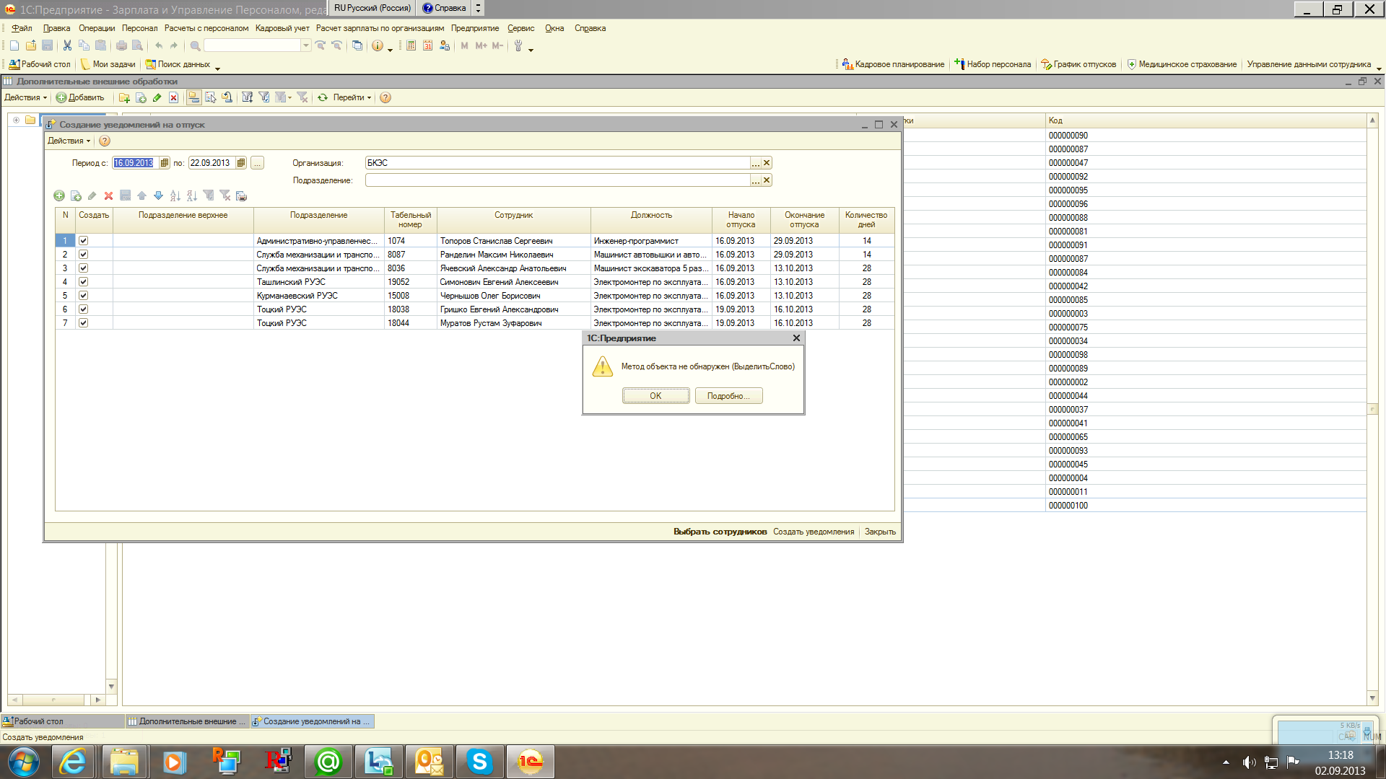
Task: Open the Кадровый учет menu
Action: click(282, 28)
